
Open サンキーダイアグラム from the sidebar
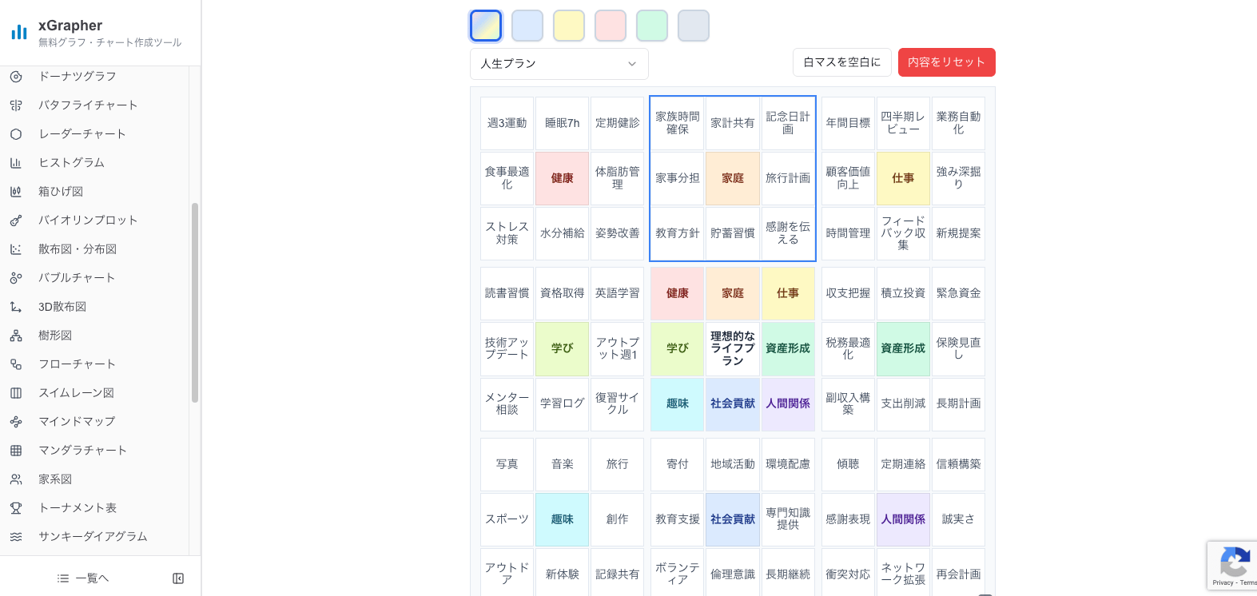94,537
